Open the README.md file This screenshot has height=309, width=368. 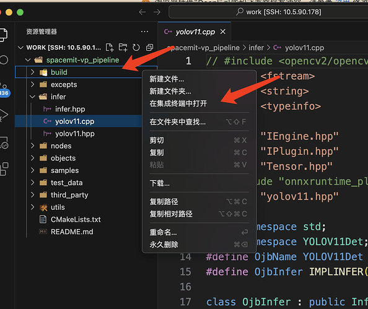[72, 232]
